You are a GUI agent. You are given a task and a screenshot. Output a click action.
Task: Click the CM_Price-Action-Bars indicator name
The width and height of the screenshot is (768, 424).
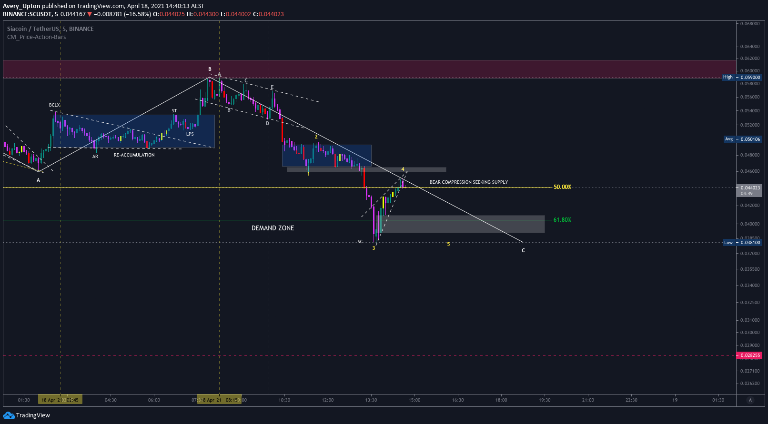[x=36, y=37]
